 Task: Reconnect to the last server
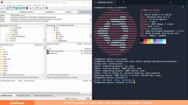pyautogui.click(x=33, y=8)
